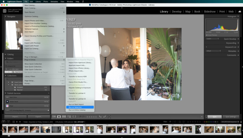Image resolution: width=243 pixels, height=138 pixels.
Task: Open the Metadata menu in menu bar
Action: click(x=54, y=2)
